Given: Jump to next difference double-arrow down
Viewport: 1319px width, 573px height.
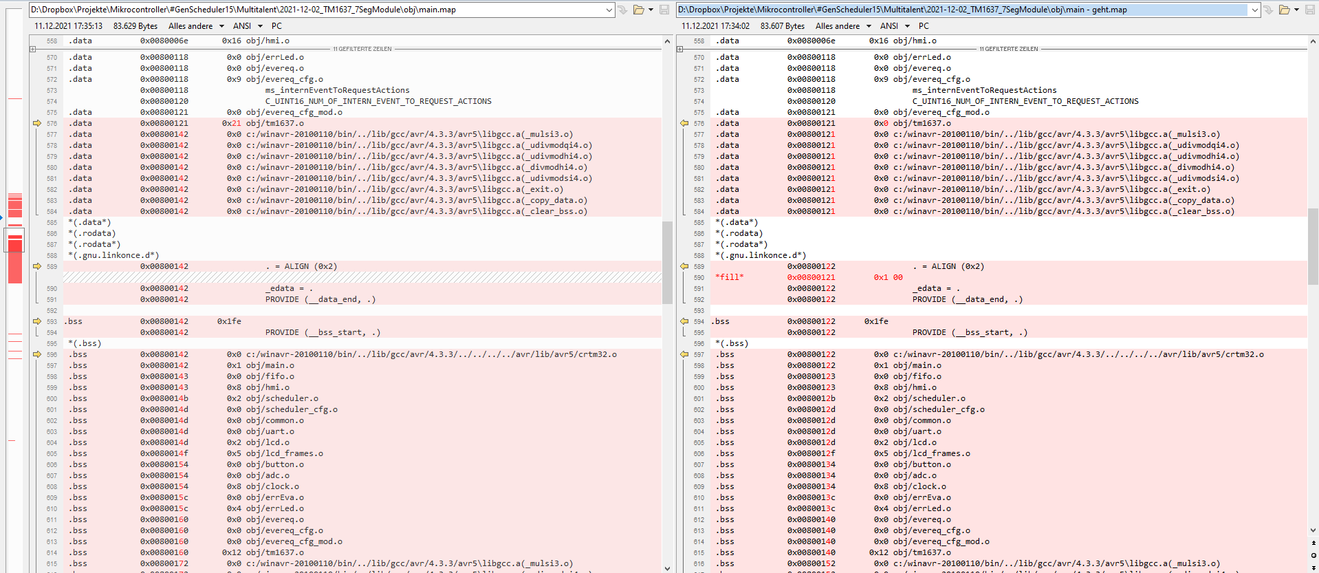Looking at the screenshot, I should coord(1313,567).
